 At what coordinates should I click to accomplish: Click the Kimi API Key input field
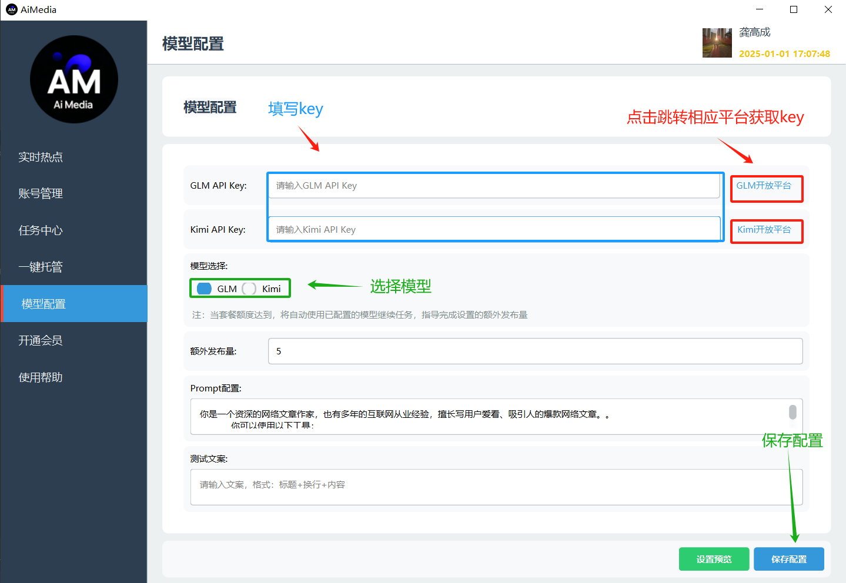point(494,229)
